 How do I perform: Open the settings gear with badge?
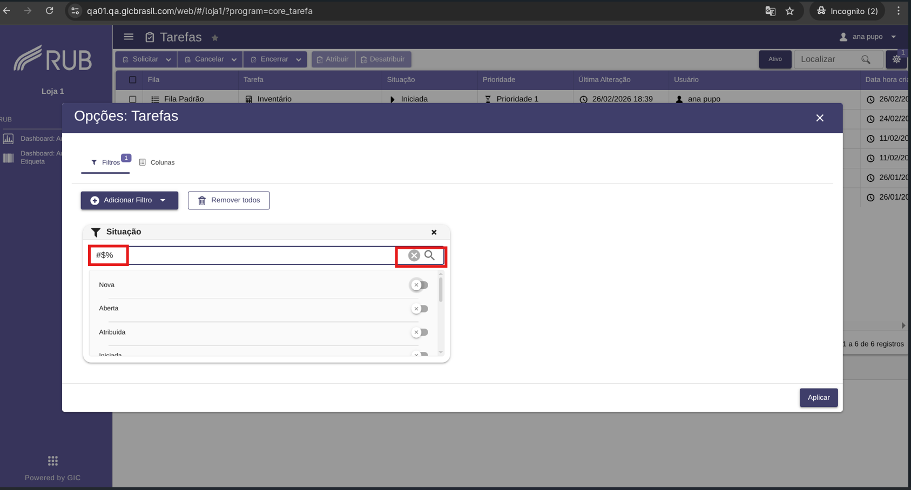pyautogui.click(x=896, y=59)
